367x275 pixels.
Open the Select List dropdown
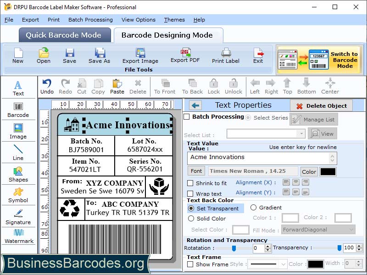click(266, 134)
